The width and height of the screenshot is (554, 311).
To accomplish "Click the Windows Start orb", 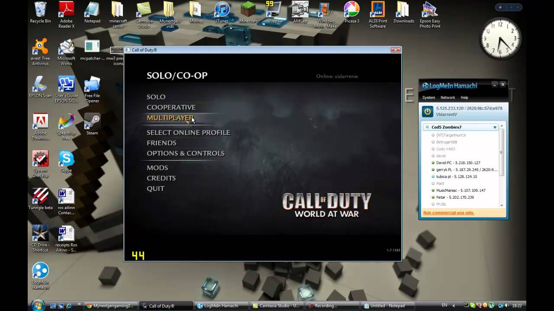I will tap(38, 305).
